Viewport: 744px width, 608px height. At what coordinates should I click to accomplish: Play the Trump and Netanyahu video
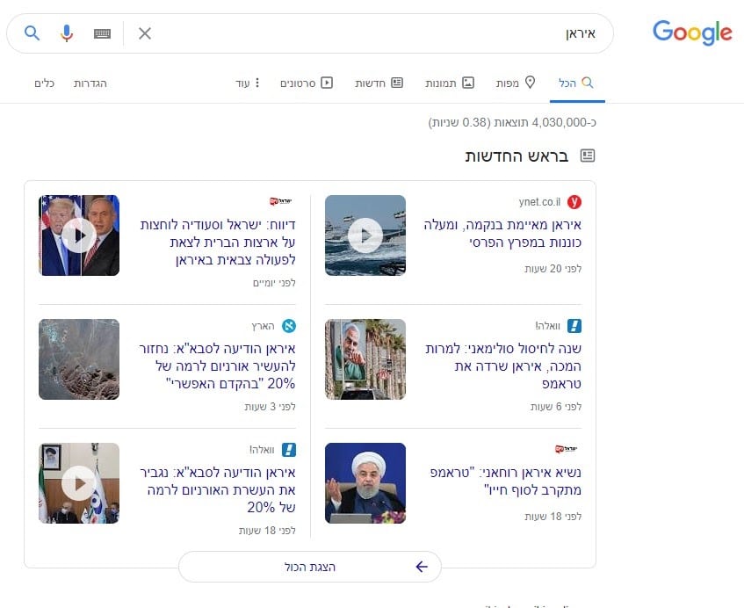click(79, 235)
